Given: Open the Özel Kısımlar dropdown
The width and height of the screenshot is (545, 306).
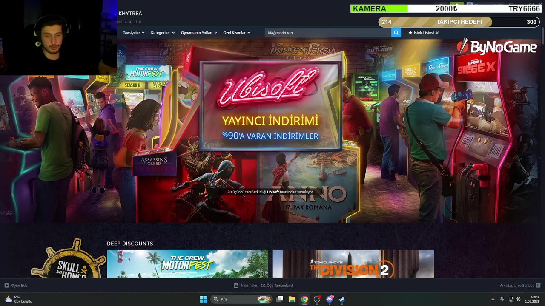Looking at the screenshot, I should point(237,33).
